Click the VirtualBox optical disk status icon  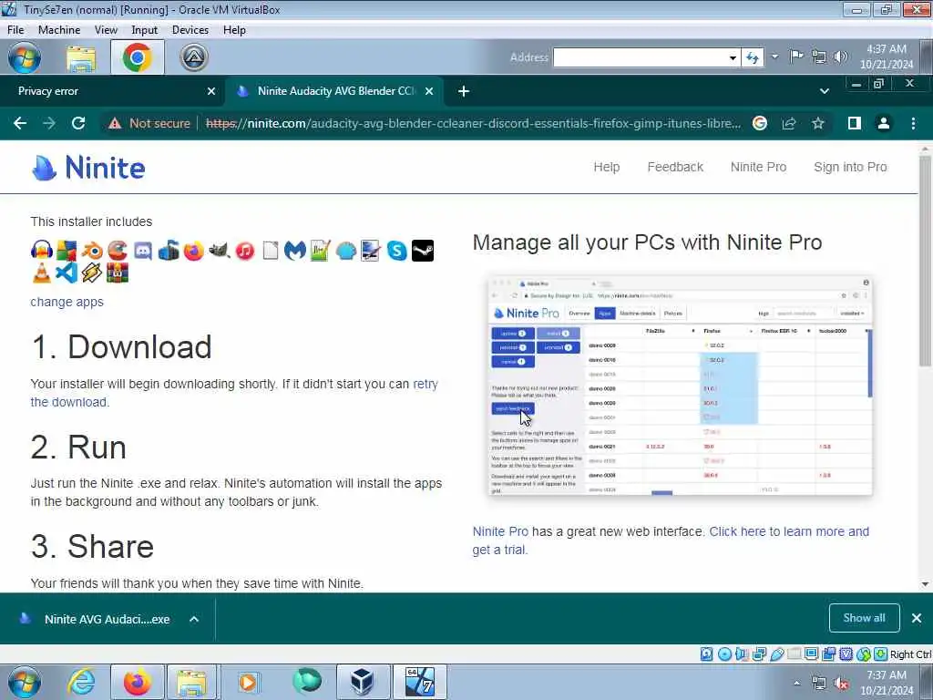[724, 654]
